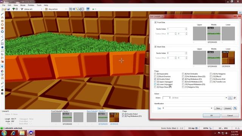This screenshot has width=242, height=136.
Task: Enable the [4] Lower Unpegged flag
Action: 155,85
